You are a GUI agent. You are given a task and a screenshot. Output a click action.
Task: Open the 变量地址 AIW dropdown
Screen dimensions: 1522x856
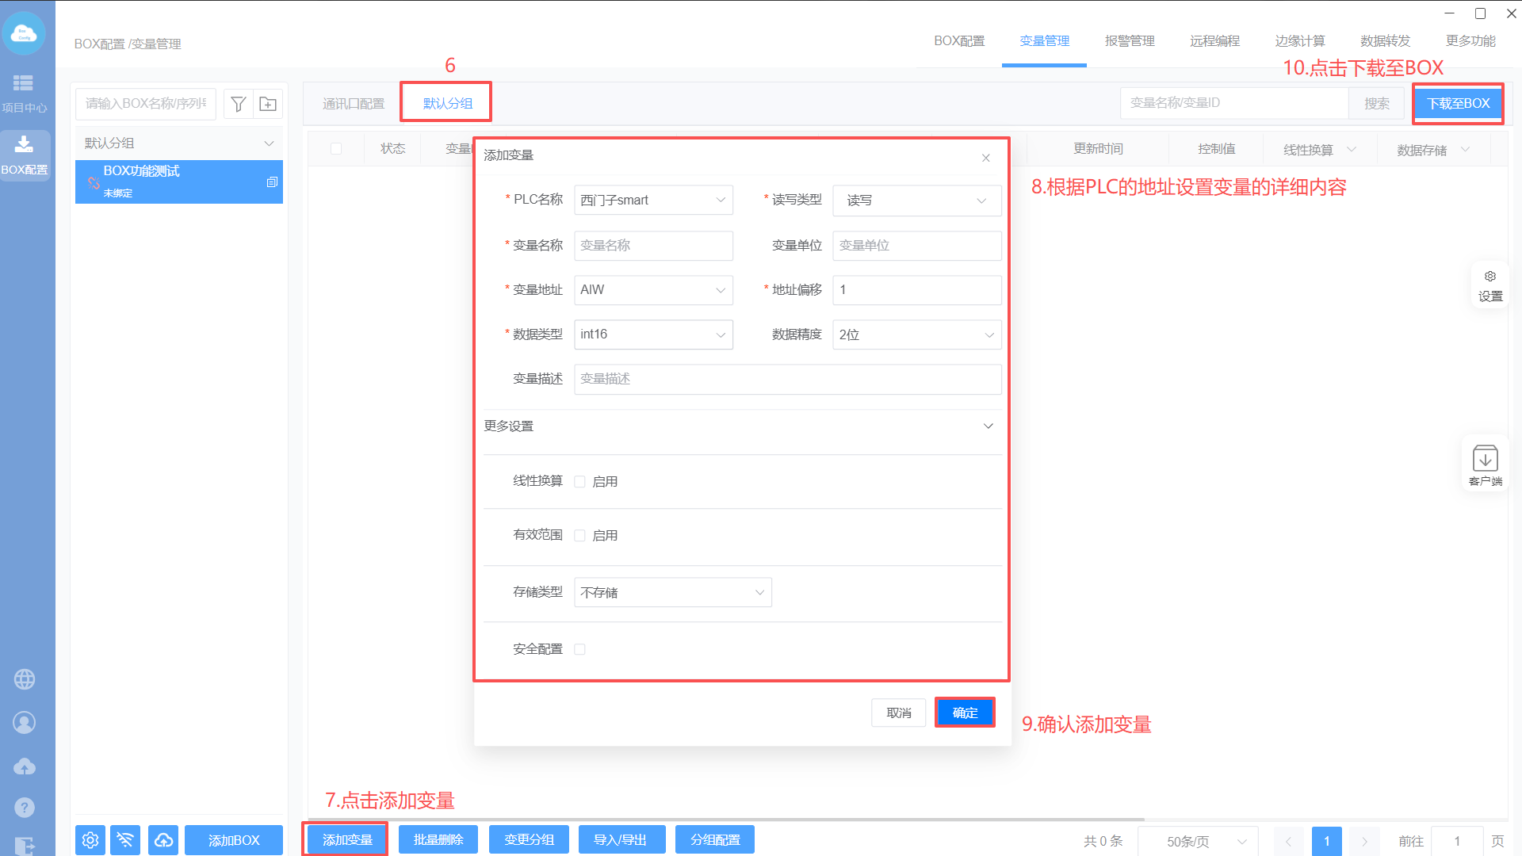pyautogui.click(x=652, y=290)
